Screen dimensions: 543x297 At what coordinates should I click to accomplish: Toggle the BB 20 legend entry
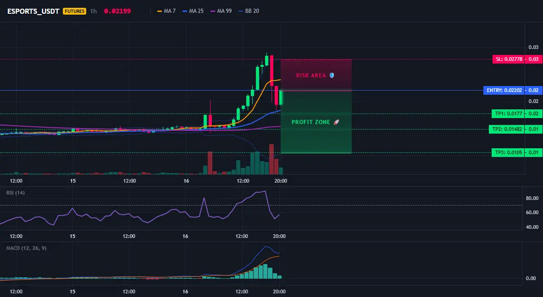coord(249,11)
